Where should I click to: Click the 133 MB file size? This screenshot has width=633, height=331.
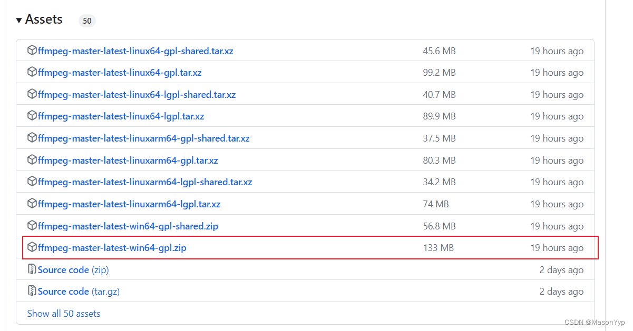tap(438, 248)
